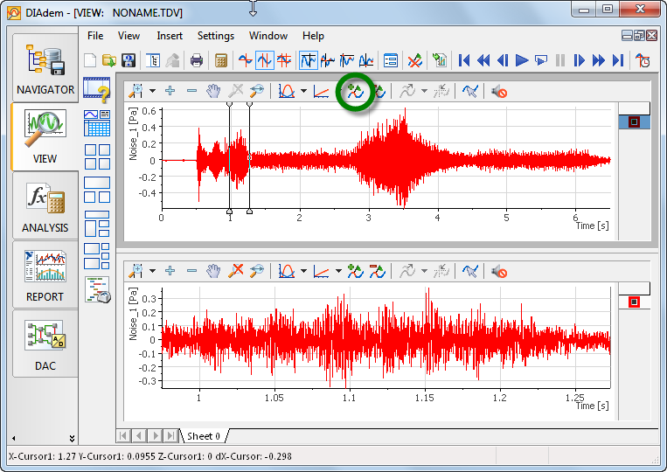This screenshot has height=472, width=667.
Task: Click circled add-curve icon in upper graph toolbar
Action: (356, 90)
